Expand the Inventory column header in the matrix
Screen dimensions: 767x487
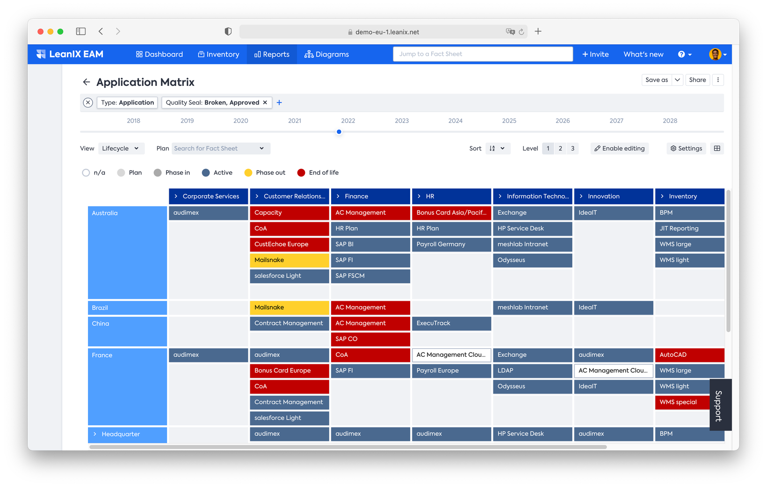[x=662, y=197]
